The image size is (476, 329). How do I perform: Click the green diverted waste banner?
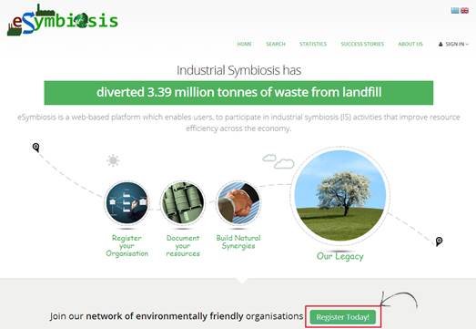[238, 93]
